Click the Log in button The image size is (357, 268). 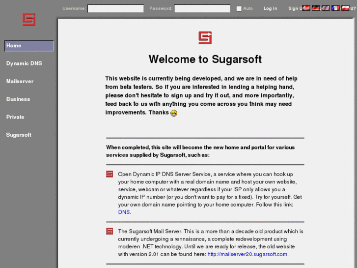coord(270,8)
